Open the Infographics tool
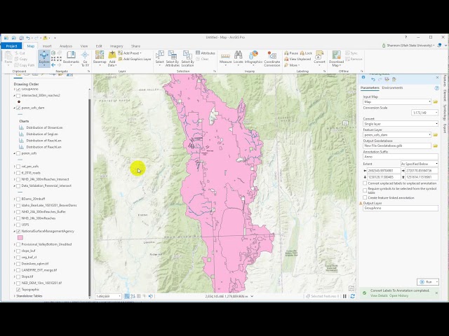Screen dimensions: 449x336 point(253,58)
